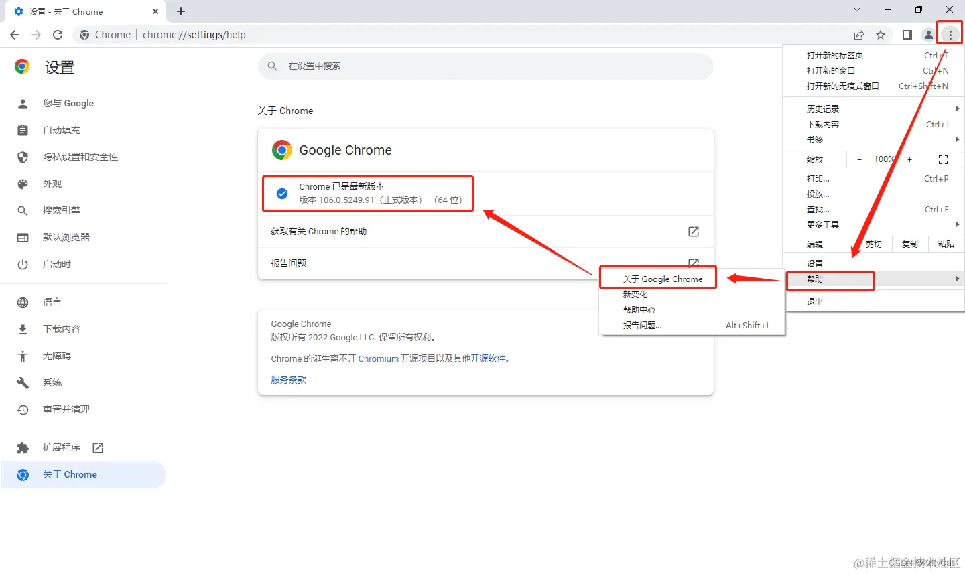Bookmark this page with star icon
965x574 pixels.
(x=881, y=35)
